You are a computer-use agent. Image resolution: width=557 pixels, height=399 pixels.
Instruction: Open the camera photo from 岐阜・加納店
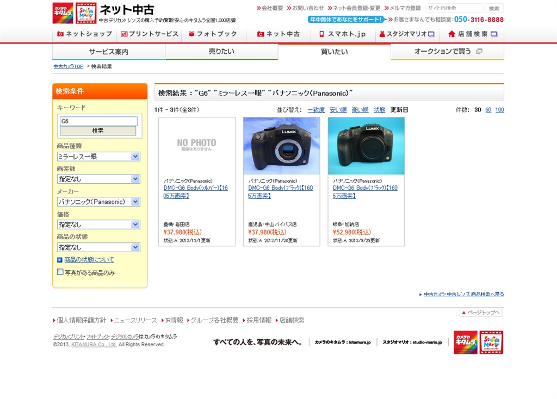[x=366, y=146]
